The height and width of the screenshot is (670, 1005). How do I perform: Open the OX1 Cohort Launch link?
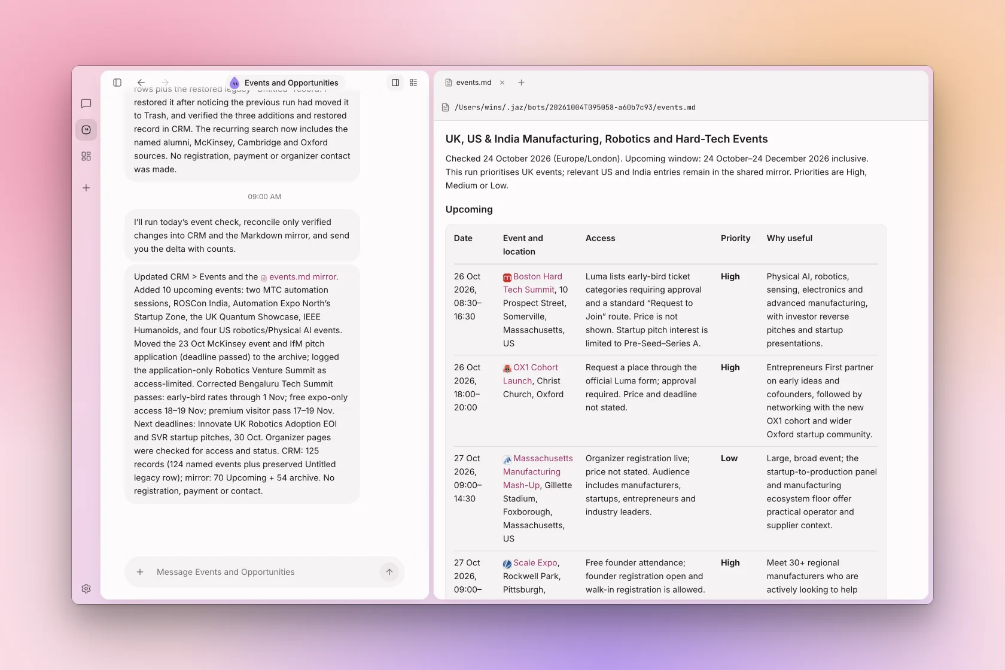531,374
